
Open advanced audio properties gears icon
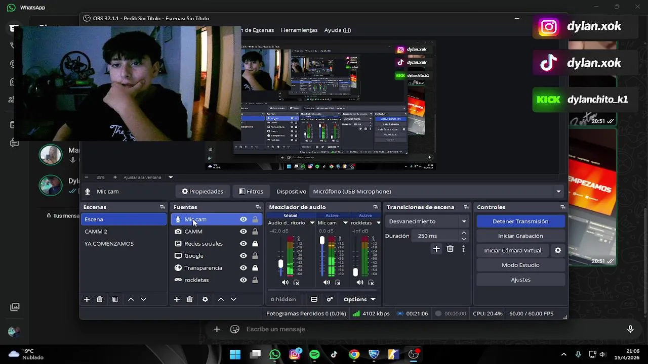pyautogui.click(x=330, y=299)
